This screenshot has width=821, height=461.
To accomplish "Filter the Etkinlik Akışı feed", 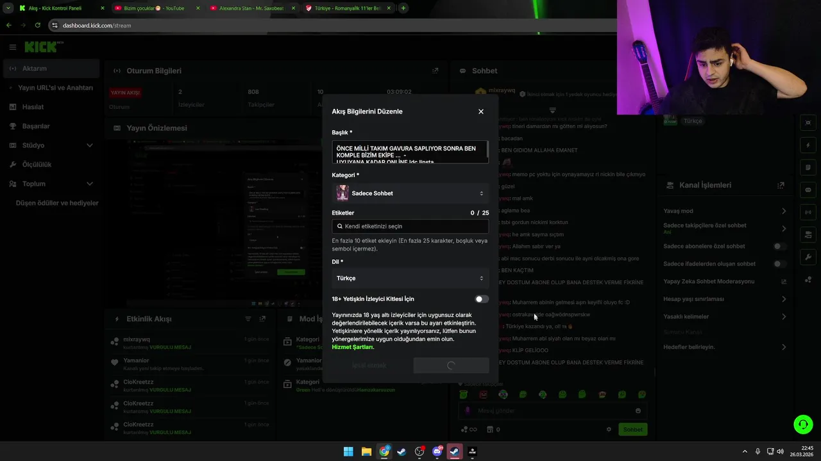I will click(248, 319).
